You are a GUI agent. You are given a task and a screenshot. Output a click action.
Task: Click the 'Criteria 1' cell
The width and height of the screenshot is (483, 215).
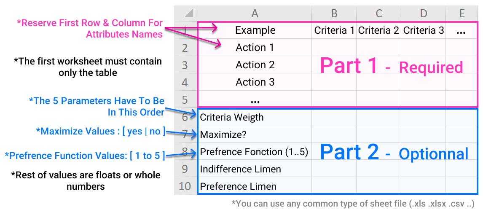[x=334, y=30]
